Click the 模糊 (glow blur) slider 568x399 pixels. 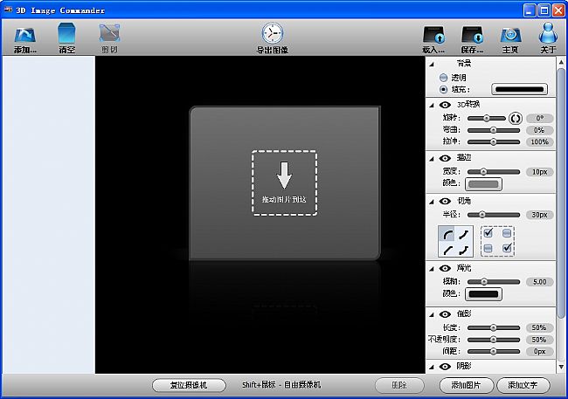point(494,282)
